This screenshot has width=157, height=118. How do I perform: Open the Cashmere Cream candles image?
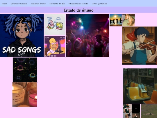[25, 94]
